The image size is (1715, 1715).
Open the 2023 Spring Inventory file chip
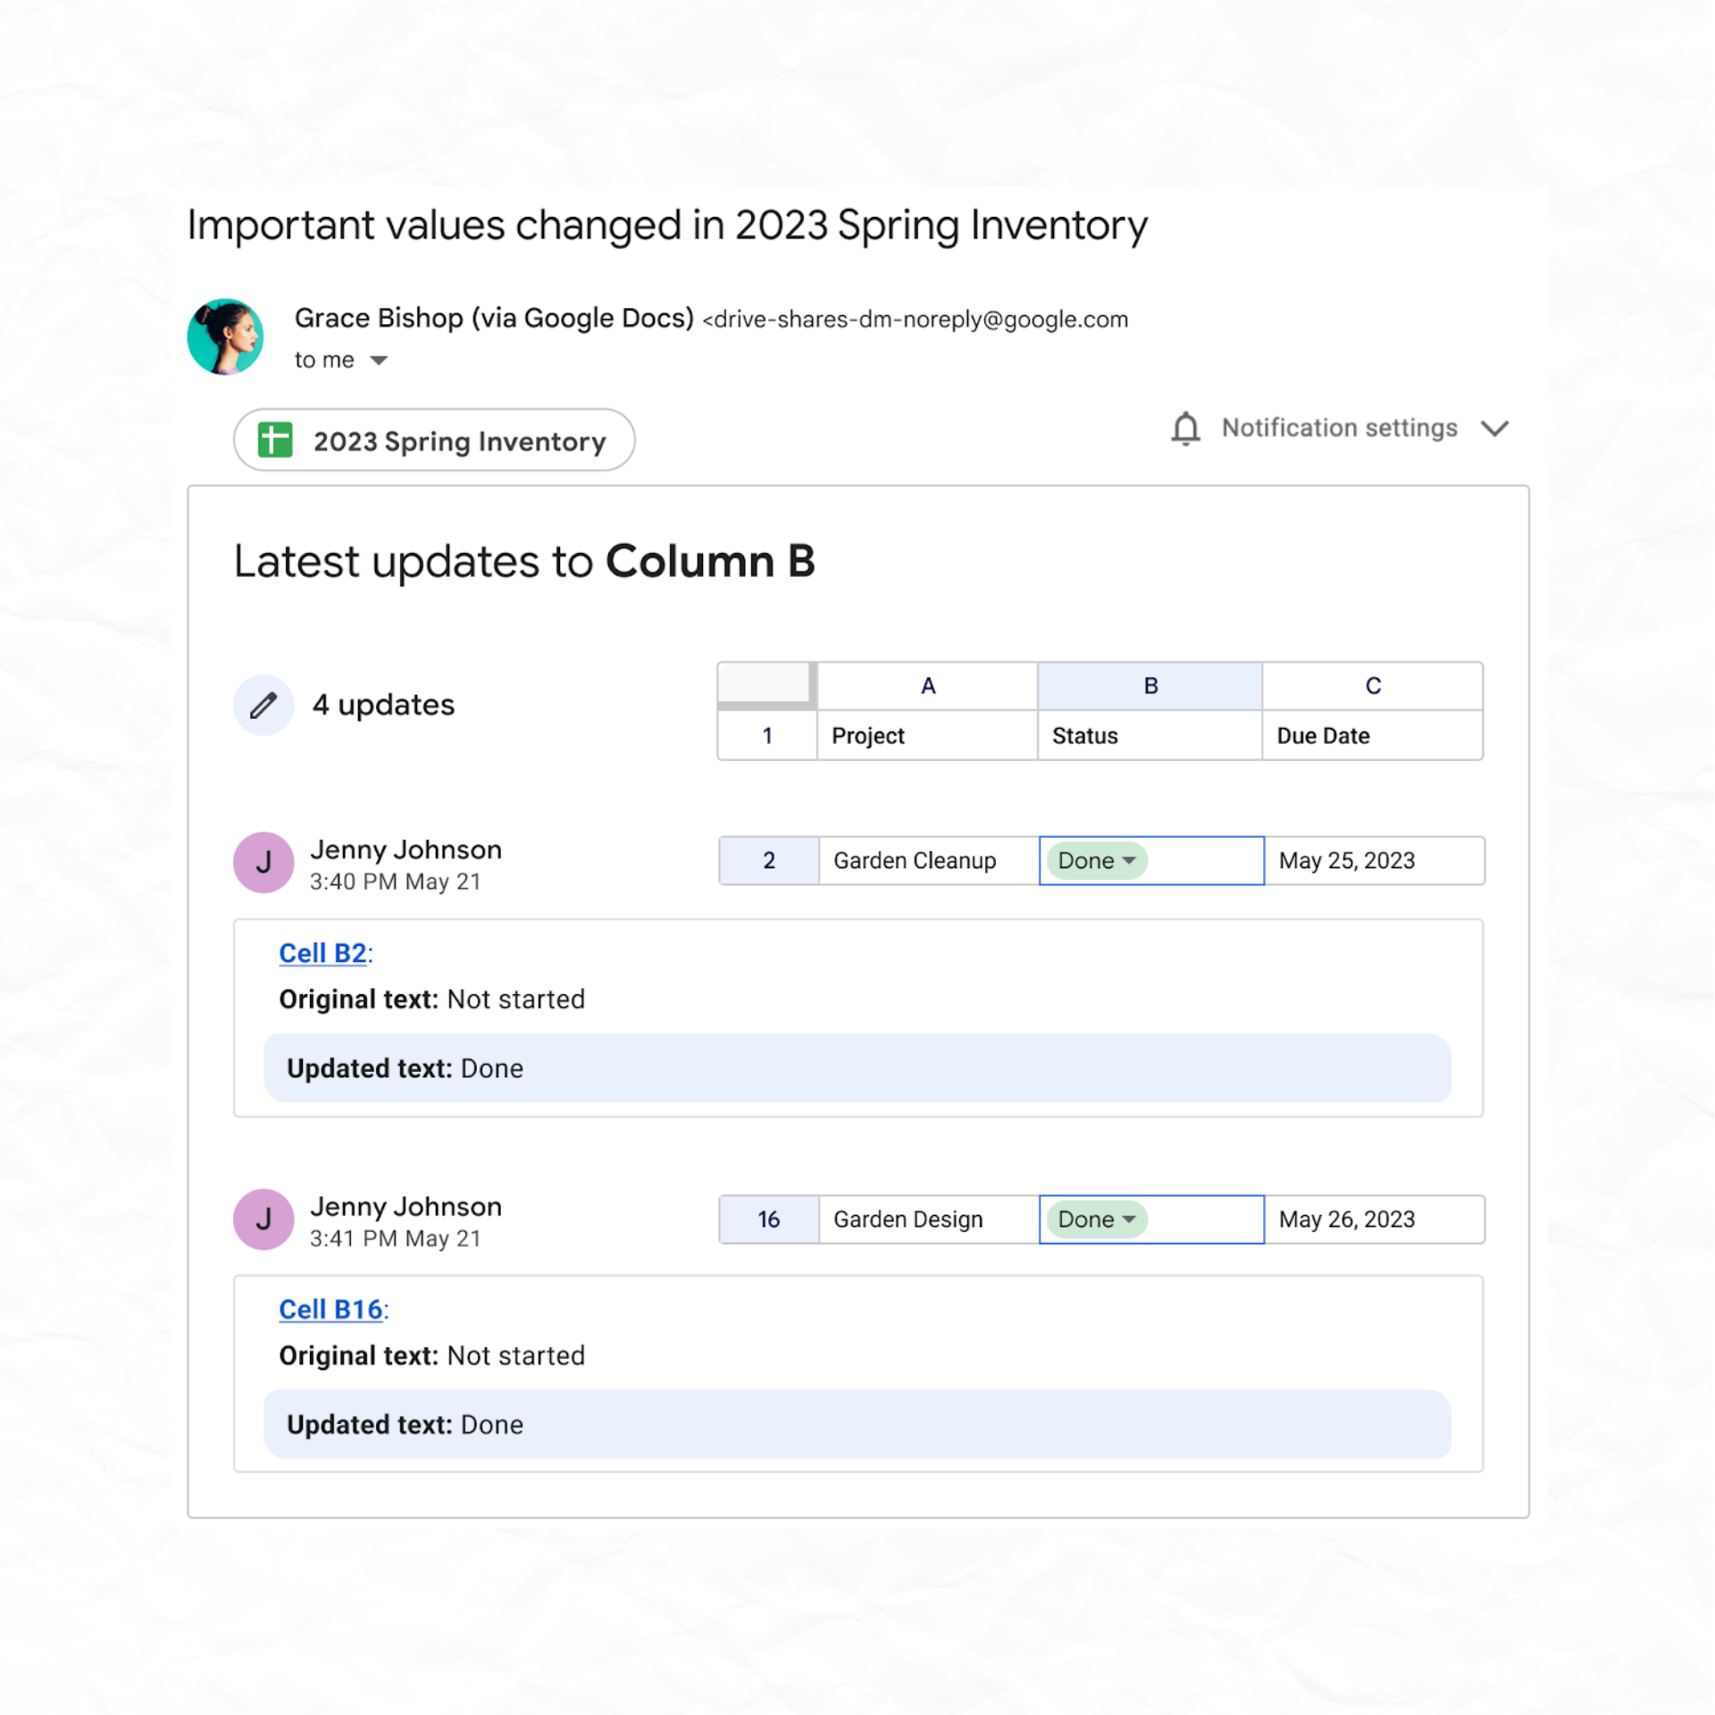[x=434, y=439]
